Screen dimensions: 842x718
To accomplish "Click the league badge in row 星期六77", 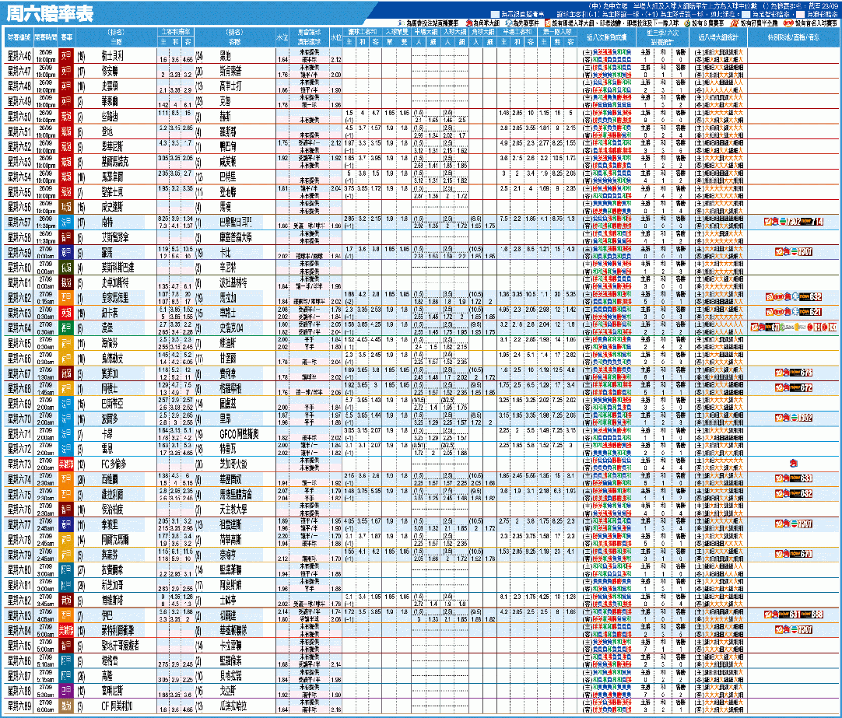I will [x=66, y=525].
